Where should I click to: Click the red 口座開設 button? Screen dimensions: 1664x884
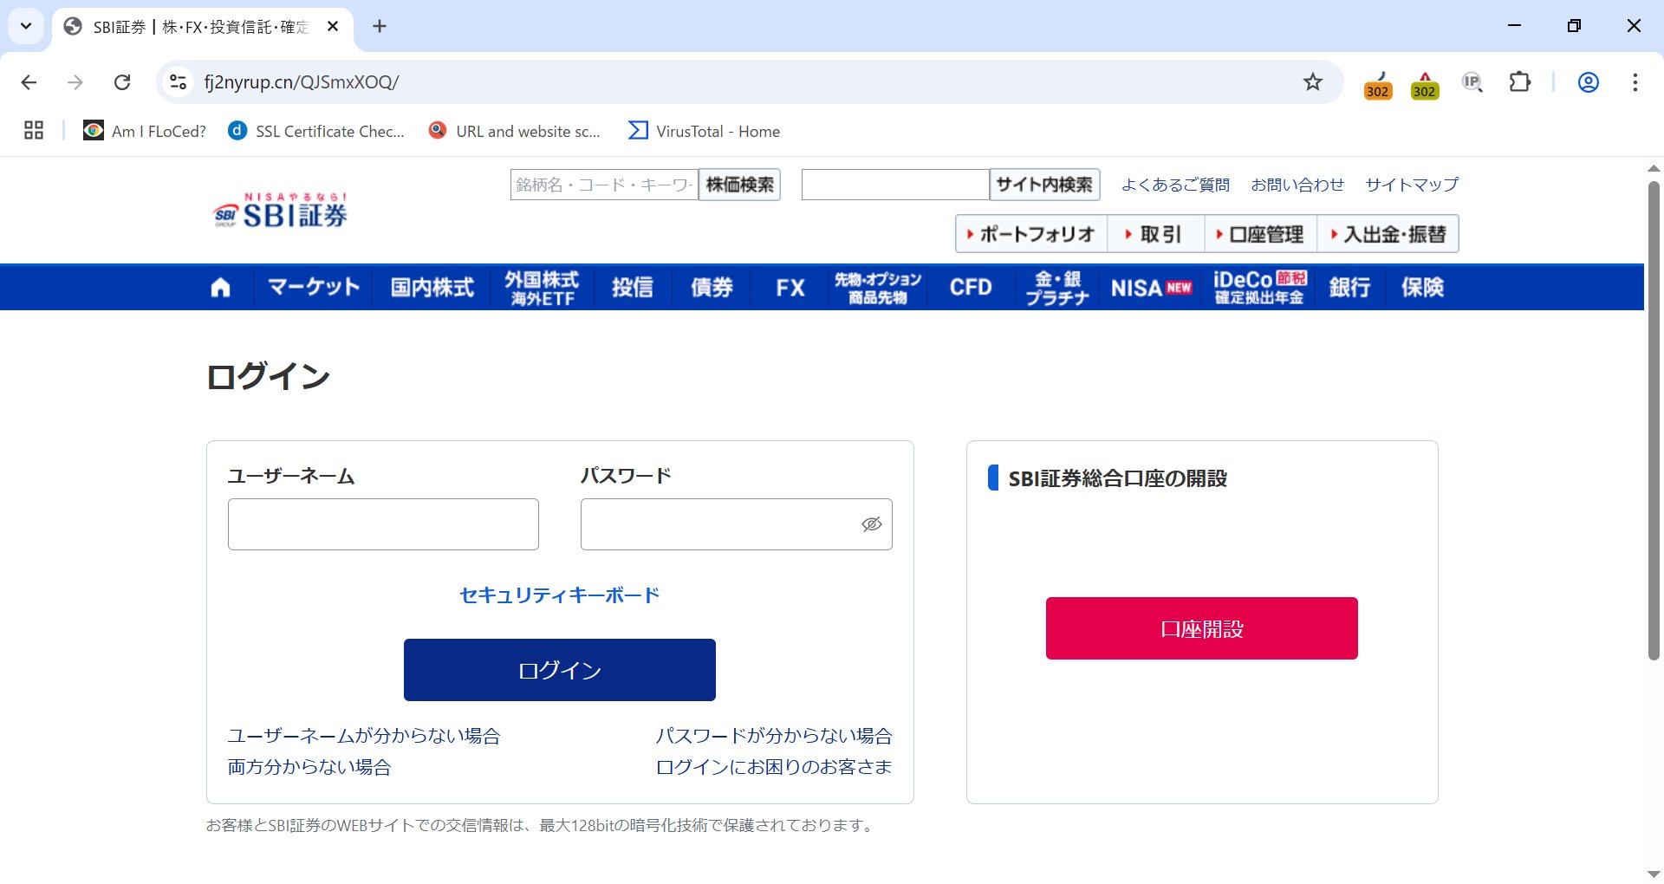coord(1202,628)
